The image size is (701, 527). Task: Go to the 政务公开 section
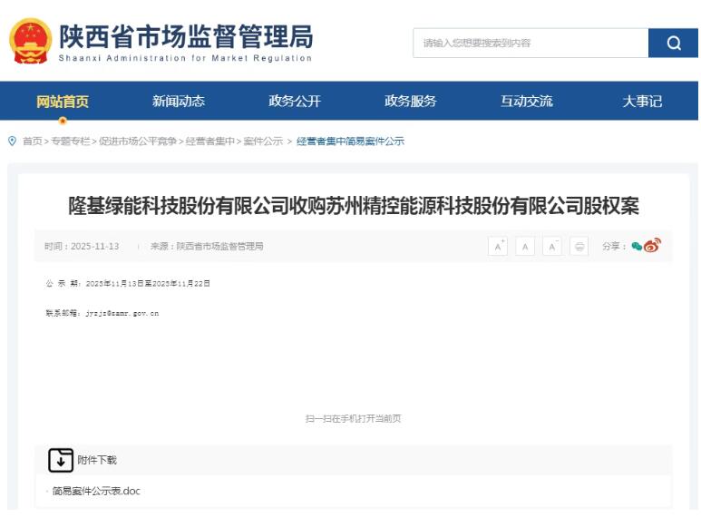(x=295, y=102)
